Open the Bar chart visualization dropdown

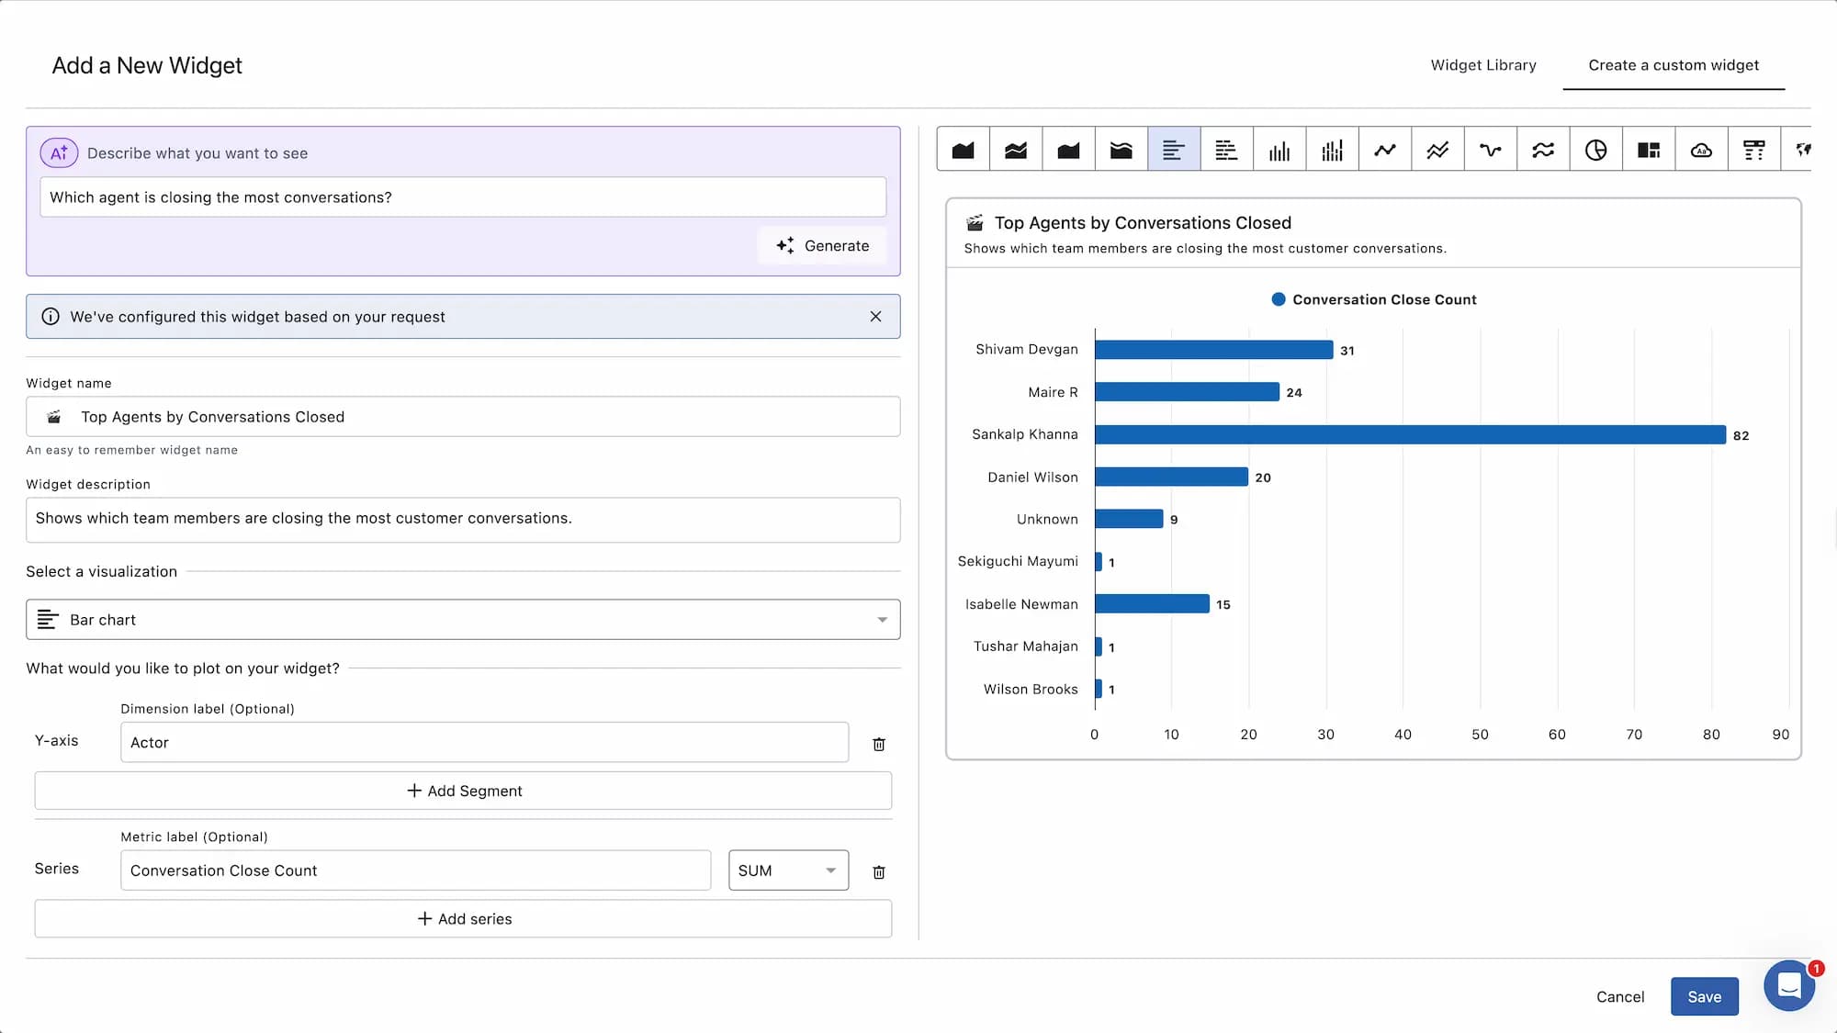463,620
